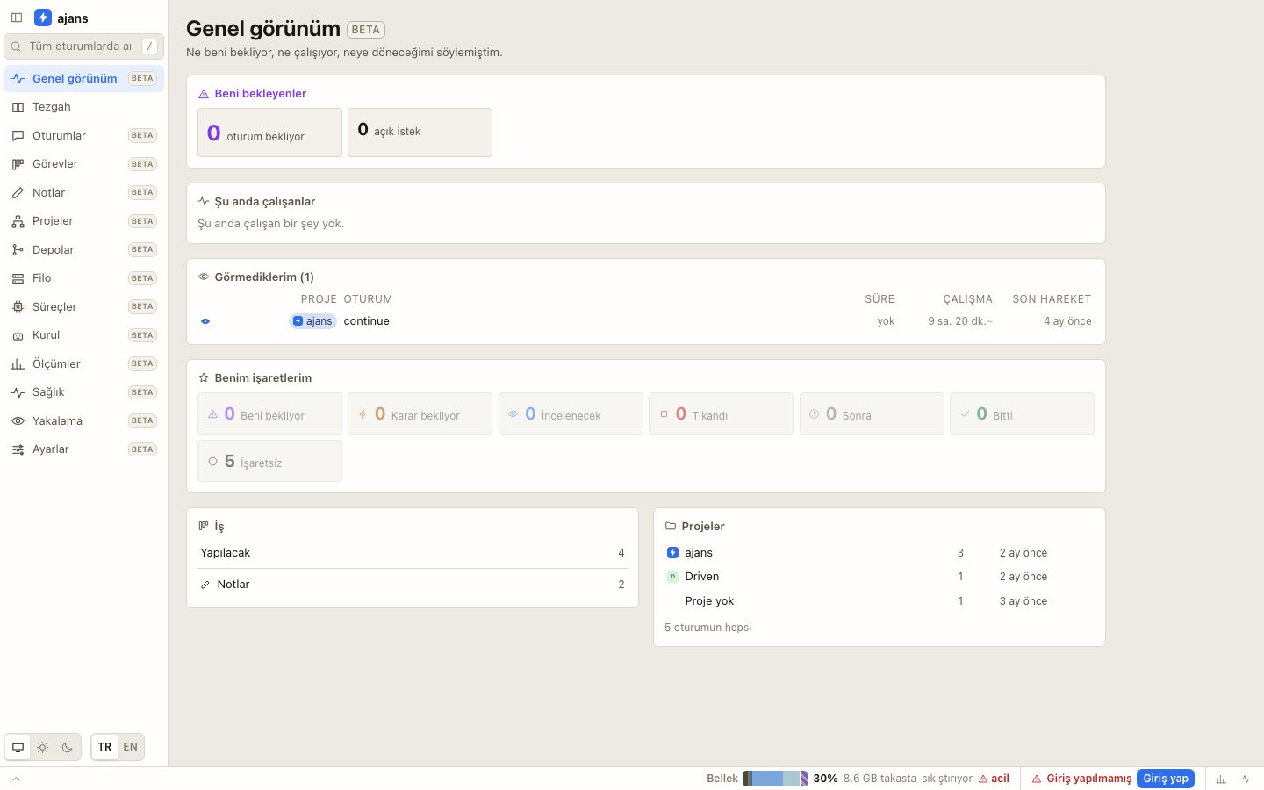Select system theme monitor icon
Screen dimensions: 1264x790
pos(18,747)
